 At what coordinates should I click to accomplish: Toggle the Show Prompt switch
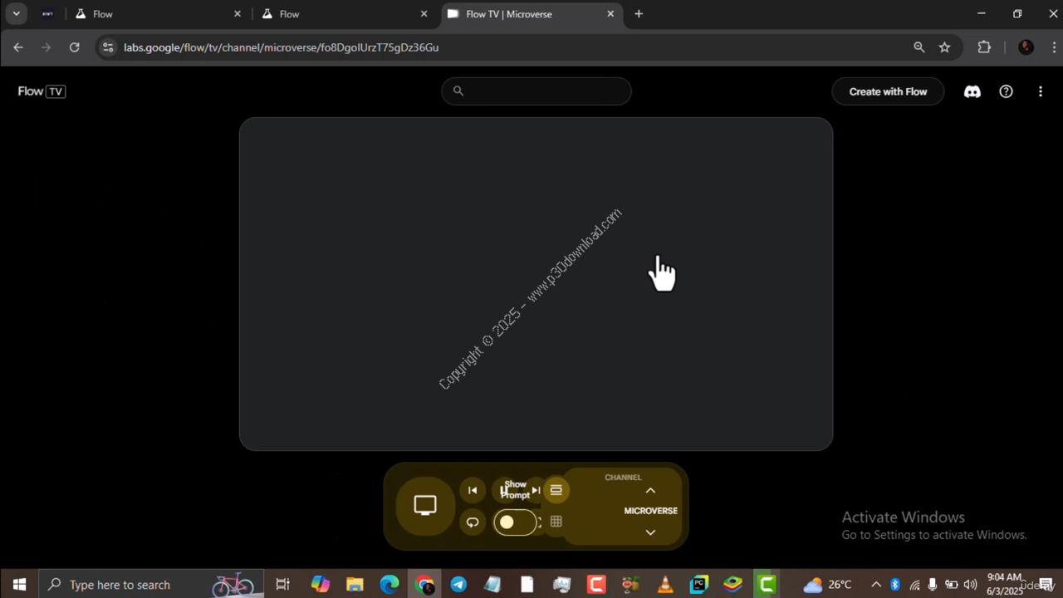point(516,522)
